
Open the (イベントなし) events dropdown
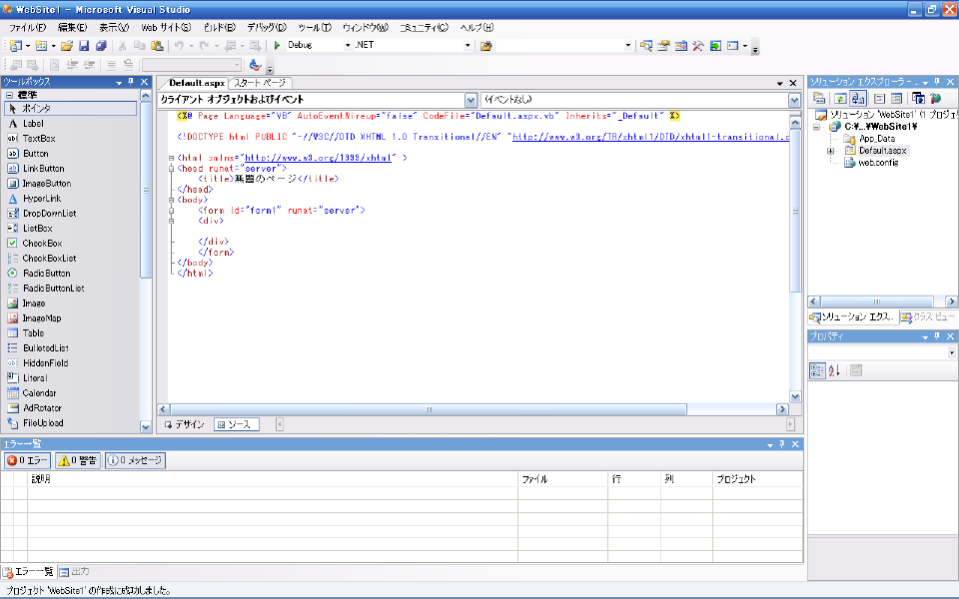click(x=794, y=100)
